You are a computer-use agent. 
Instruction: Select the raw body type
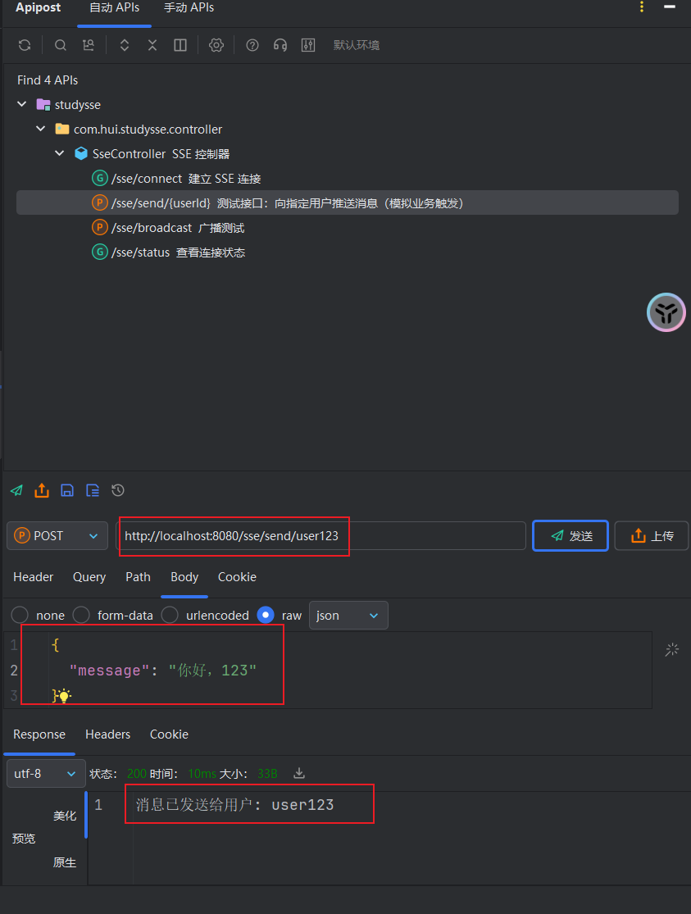[266, 615]
